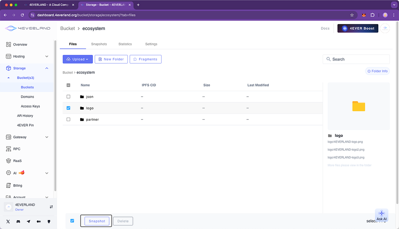Open the Discord social link
The width and height of the screenshot is (399, 229).
click(x=18, y=222)
